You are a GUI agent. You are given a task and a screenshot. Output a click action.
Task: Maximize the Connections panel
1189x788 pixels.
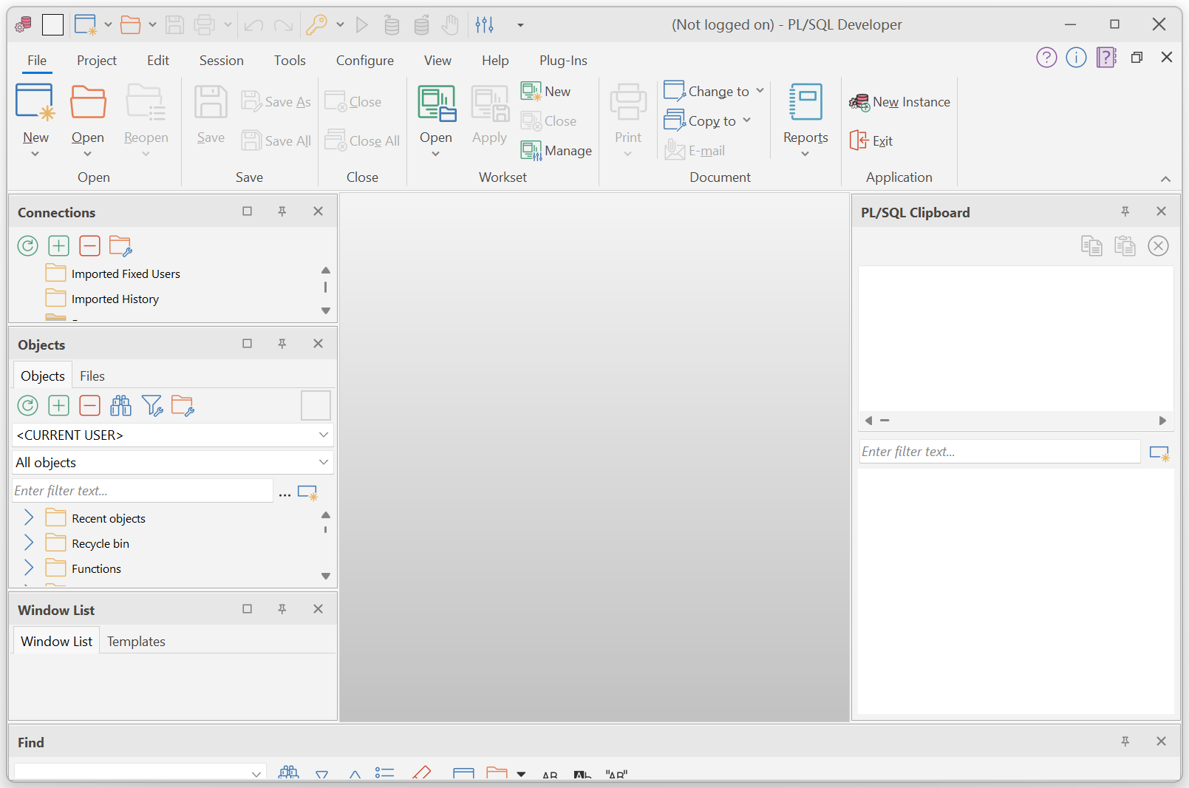pos(248,211)
